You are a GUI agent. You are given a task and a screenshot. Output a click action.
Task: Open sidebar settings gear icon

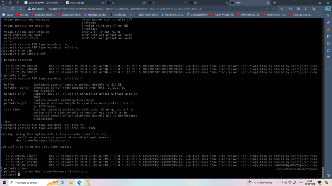[x=328, y=175]
